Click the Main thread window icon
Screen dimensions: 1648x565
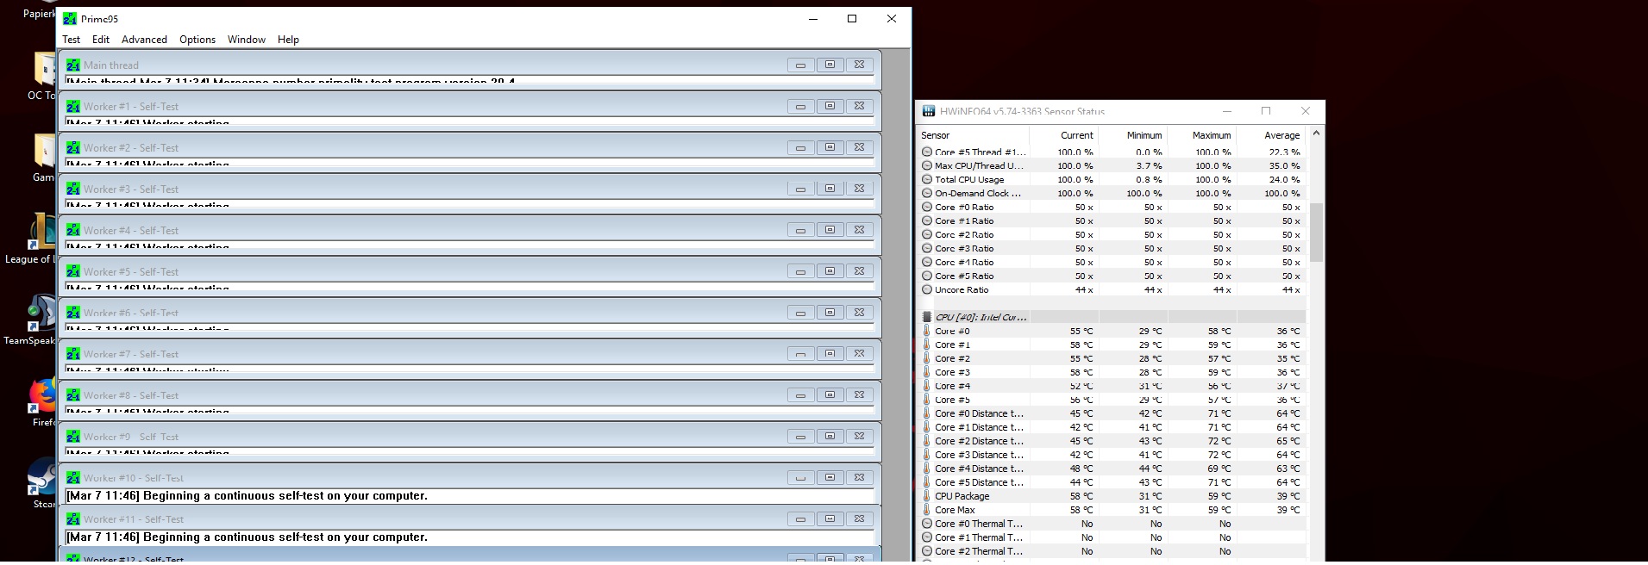tap(73, 65)
